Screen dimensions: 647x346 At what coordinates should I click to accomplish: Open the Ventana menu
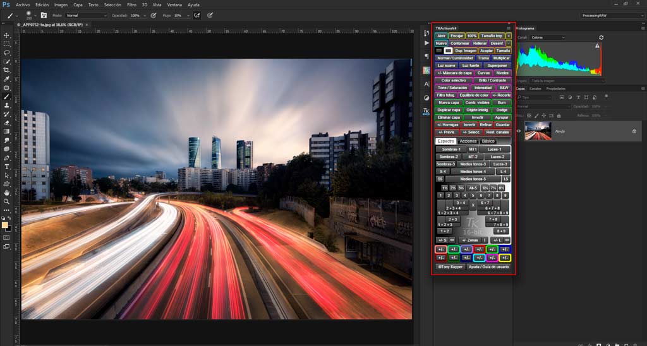click(174, 5)
